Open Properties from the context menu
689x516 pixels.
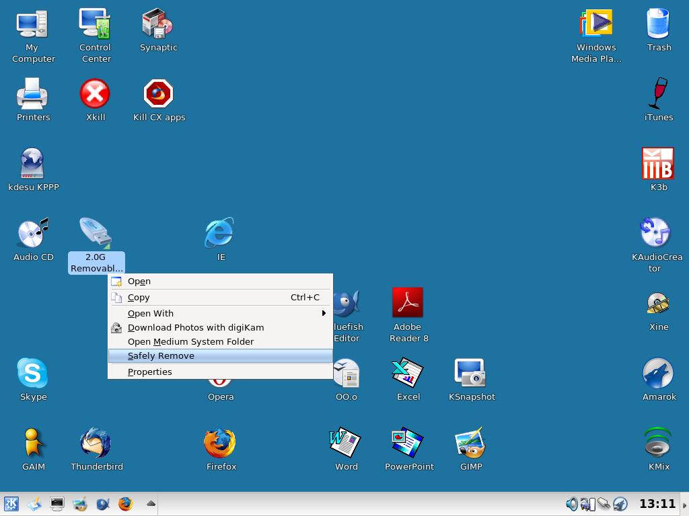tap(220, 372)
